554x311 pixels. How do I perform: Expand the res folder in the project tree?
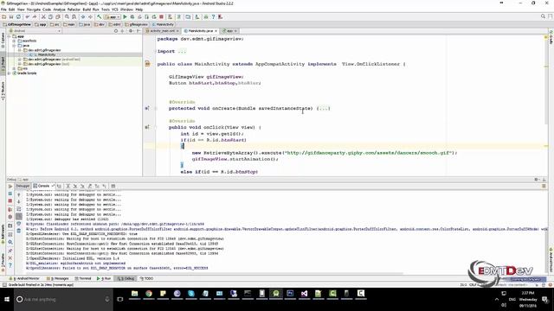click(x=15, y=68)
